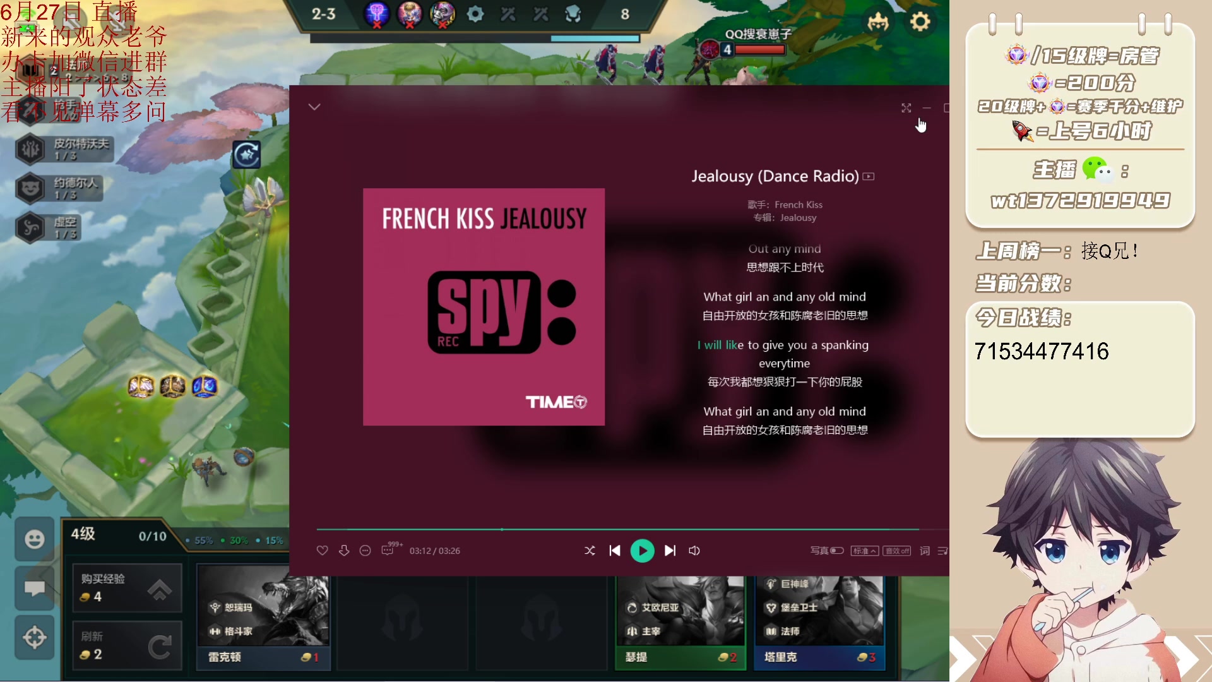The height and width of the screenshot is (682, 1212).
Task: Toggle the 音效 off button
Action: coord(897,551)
